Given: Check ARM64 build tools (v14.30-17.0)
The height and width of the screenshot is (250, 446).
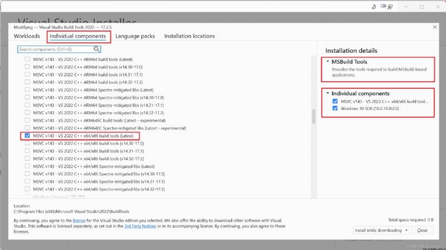Looking at the screenshot, I should pyautogui.click(x=27, y=67).
